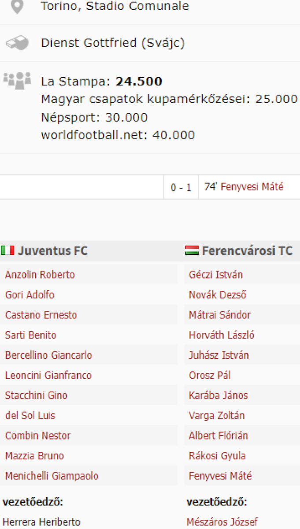Viewport: 300px width, 529px height.
Task: Open Rákosi Gyula player profile
Action: pos(217,456)
